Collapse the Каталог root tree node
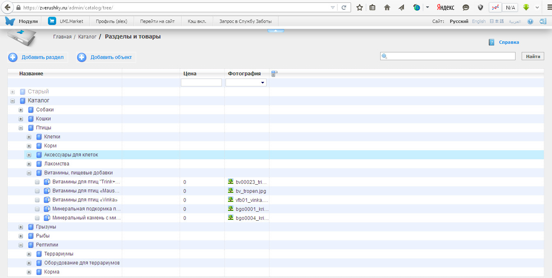Image resolution: width=552 pixels, height=278 pixels. (x=13, y=101)
